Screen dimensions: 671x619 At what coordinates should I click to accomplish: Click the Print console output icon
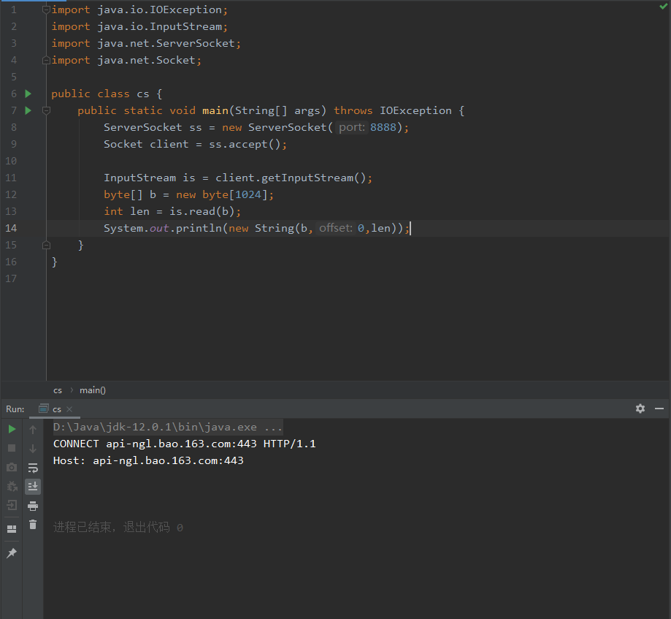[x=33, y=506]
